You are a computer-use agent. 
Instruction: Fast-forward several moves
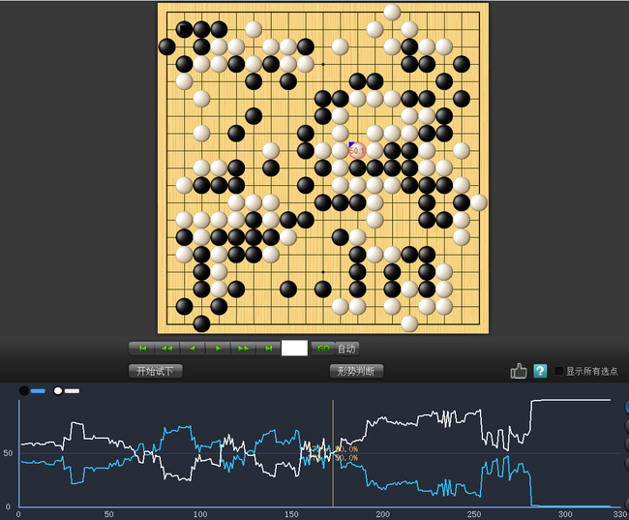tap(243, 349)
